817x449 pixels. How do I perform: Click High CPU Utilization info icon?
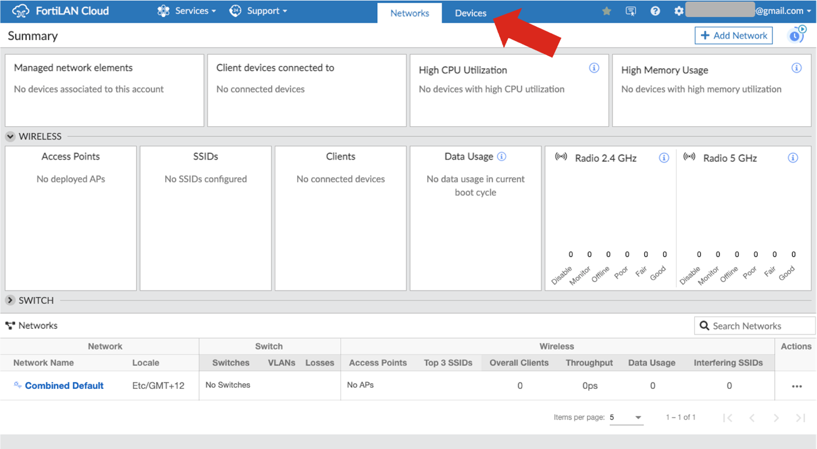click(x=594, y=68)
